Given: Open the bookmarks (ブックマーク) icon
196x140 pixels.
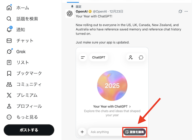Looking at the screenshot, I should tap(9, 73).
